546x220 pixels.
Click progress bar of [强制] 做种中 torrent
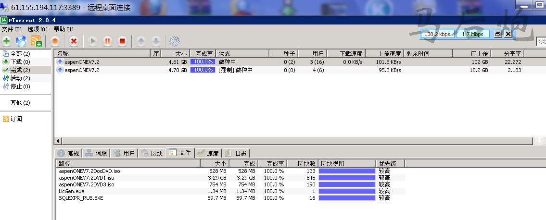pyautogui.click(x=203, y=70)
